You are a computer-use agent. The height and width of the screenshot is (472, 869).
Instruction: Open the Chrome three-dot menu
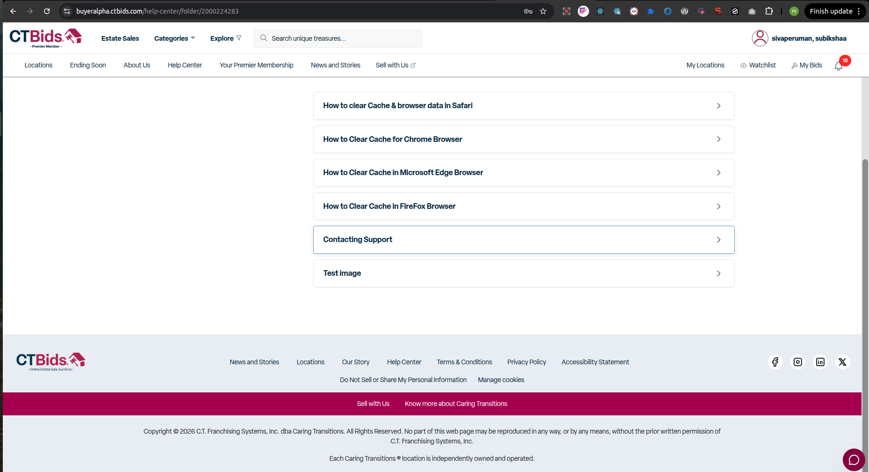point(859,11)
